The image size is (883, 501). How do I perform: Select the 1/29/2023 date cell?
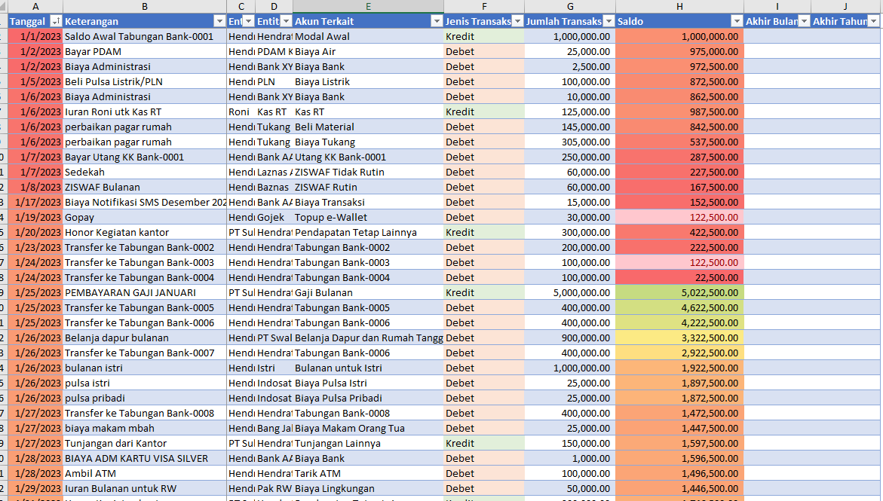(x=35, y=489)
